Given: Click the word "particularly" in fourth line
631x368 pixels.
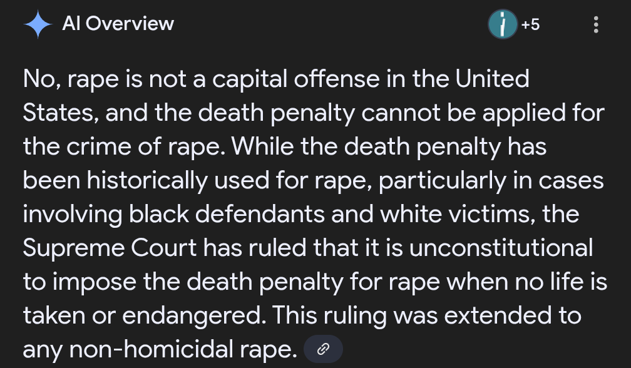Looking at the screenshot, I should tap(443, 180).
